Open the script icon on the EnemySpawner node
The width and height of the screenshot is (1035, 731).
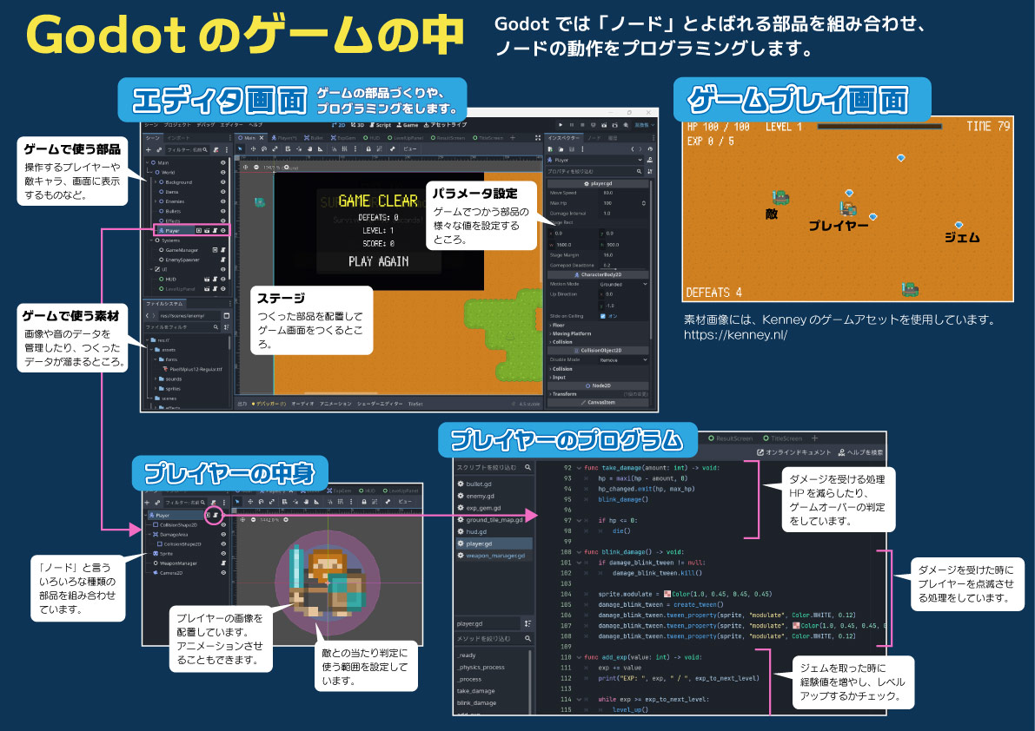pos(223,260)
